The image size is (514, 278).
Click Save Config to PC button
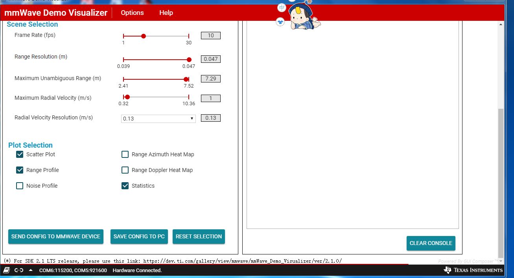(139, 236)
